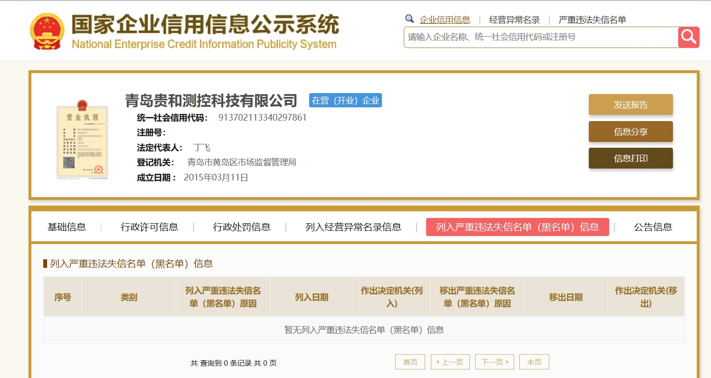The height and width of the screenshot is (378, 711).
Task: Click the legal representative name 丁飞
Action: click(202, 148)
